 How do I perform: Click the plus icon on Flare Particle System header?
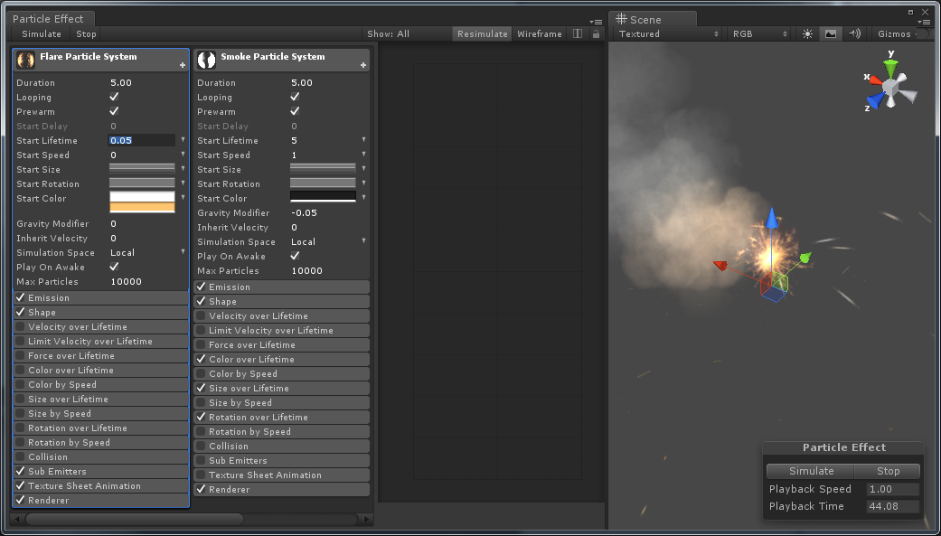183,65
